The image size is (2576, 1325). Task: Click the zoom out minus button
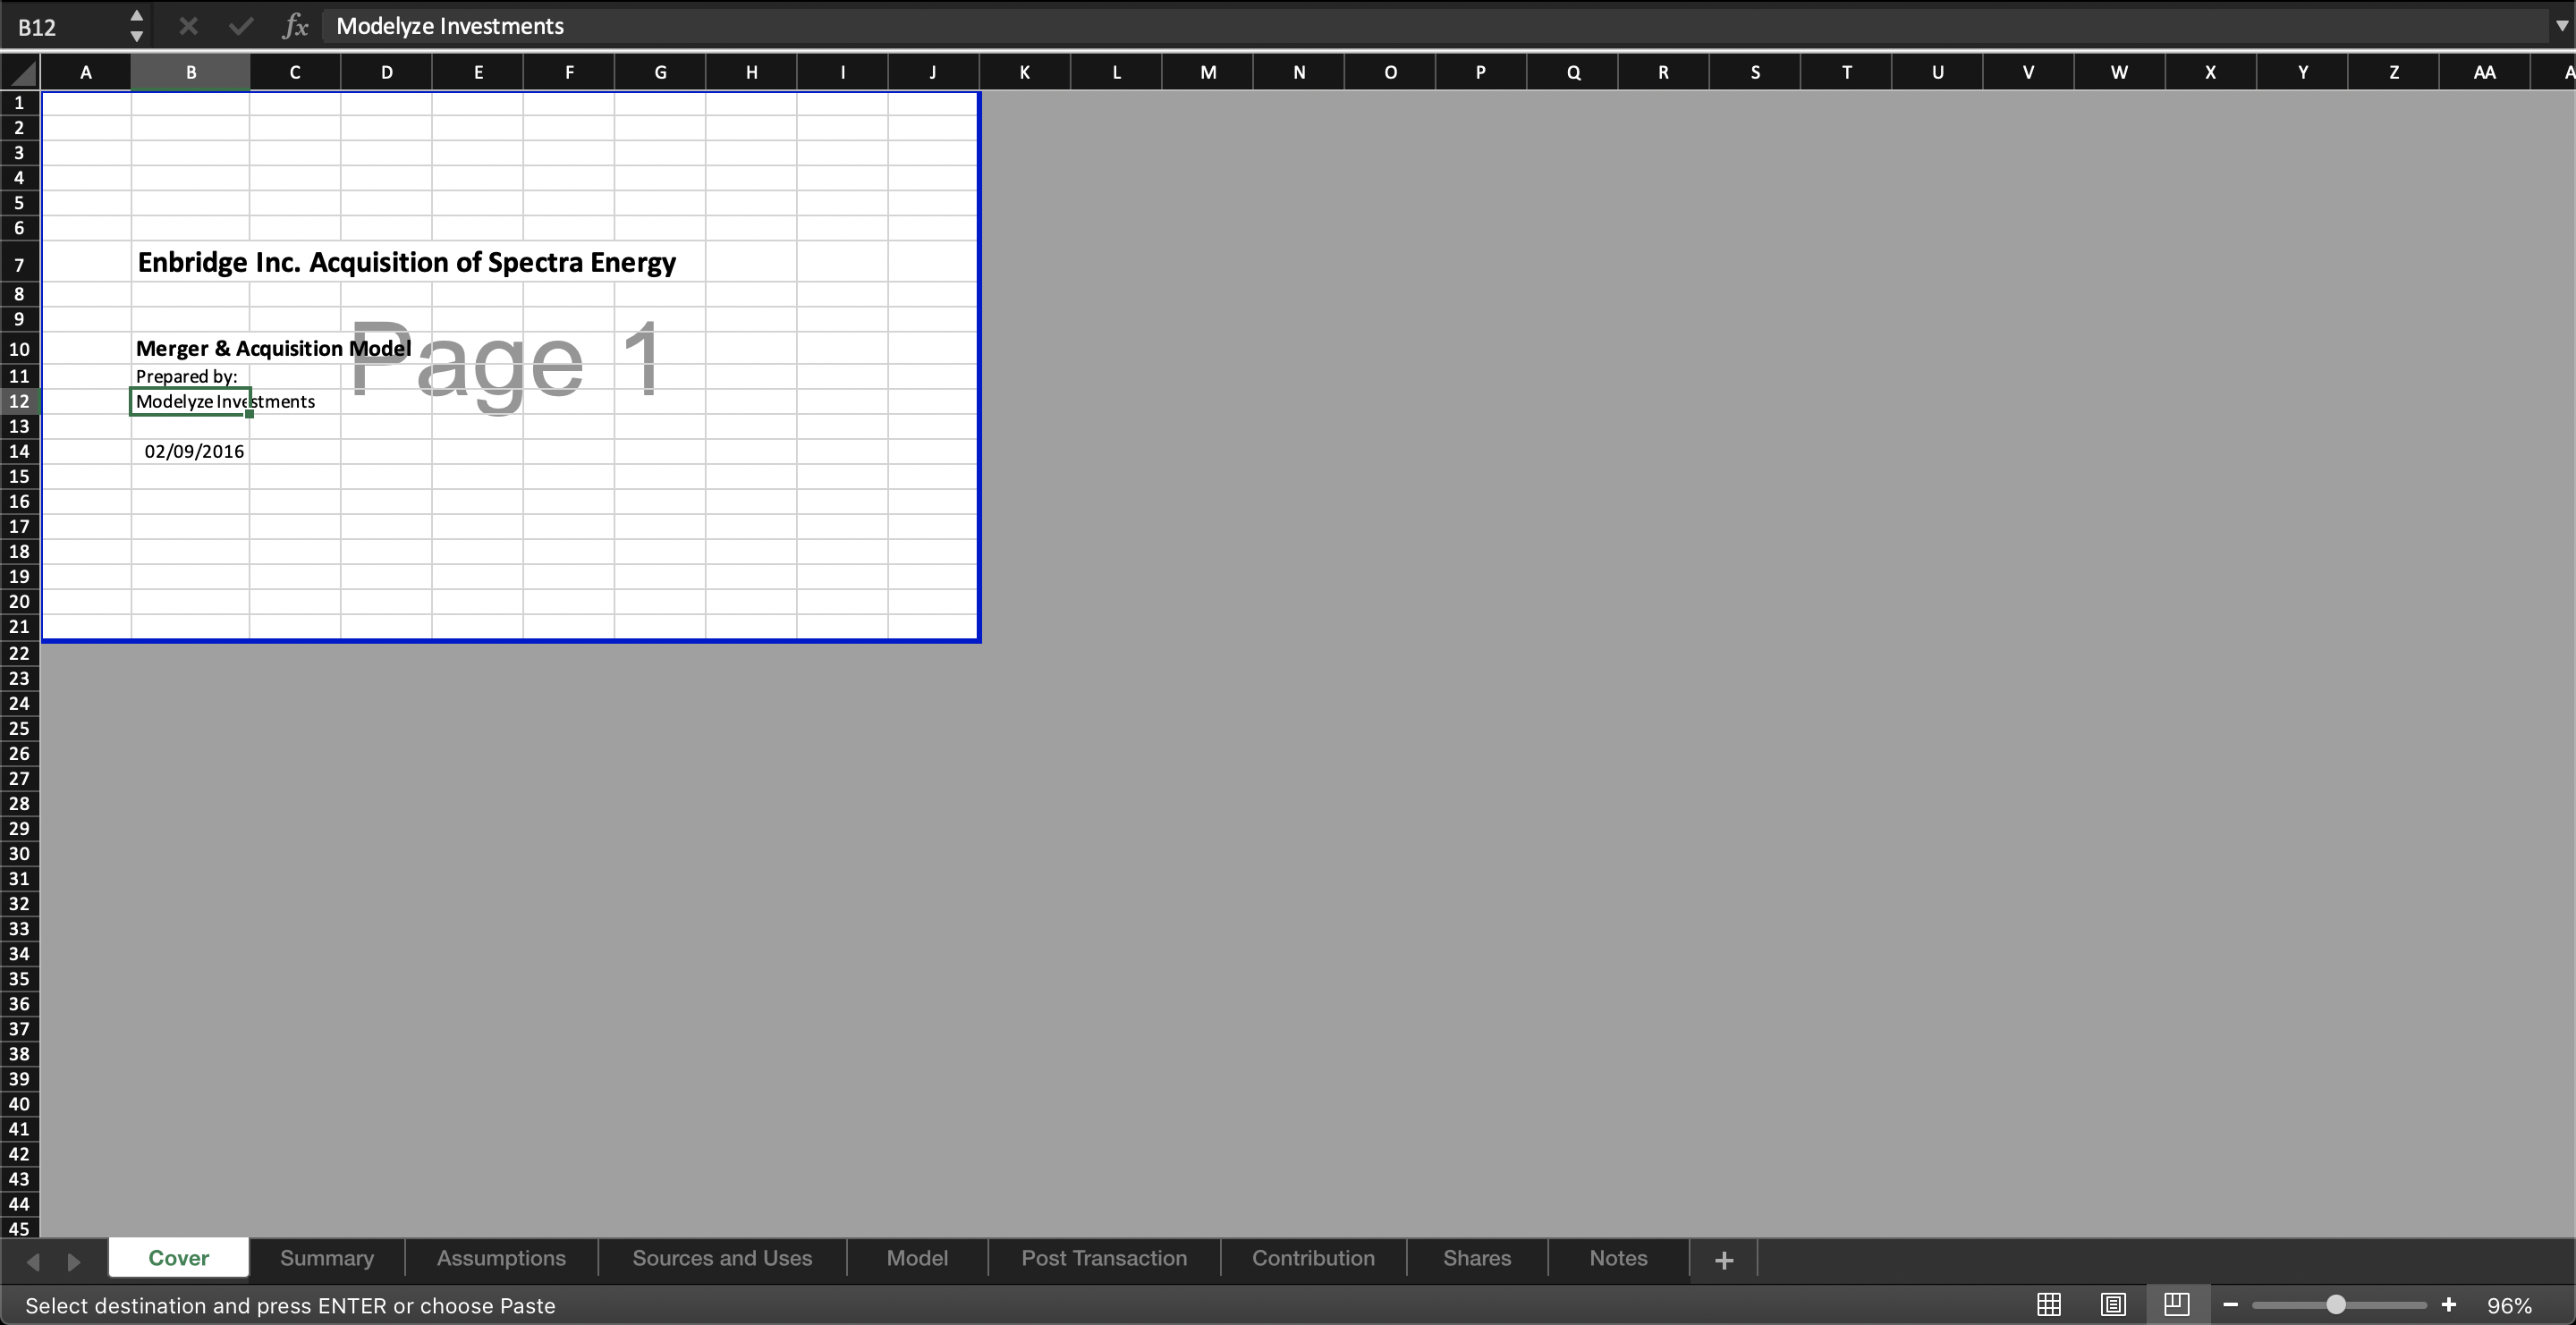pyautogui.click(x=2230, y=1305)
